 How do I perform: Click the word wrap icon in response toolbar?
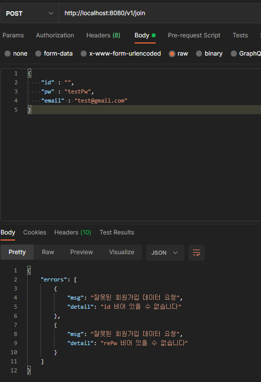tap(197, 253)
